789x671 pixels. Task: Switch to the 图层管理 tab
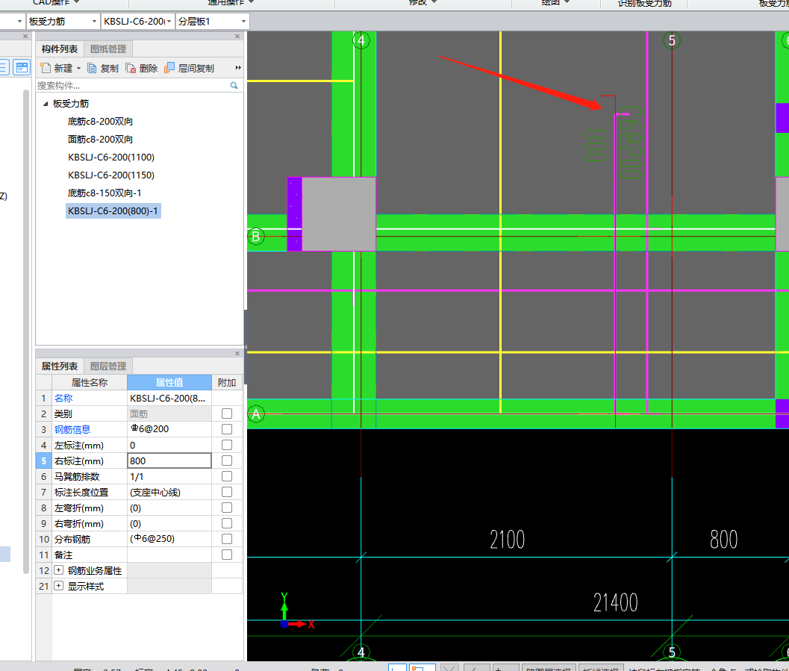107,366
